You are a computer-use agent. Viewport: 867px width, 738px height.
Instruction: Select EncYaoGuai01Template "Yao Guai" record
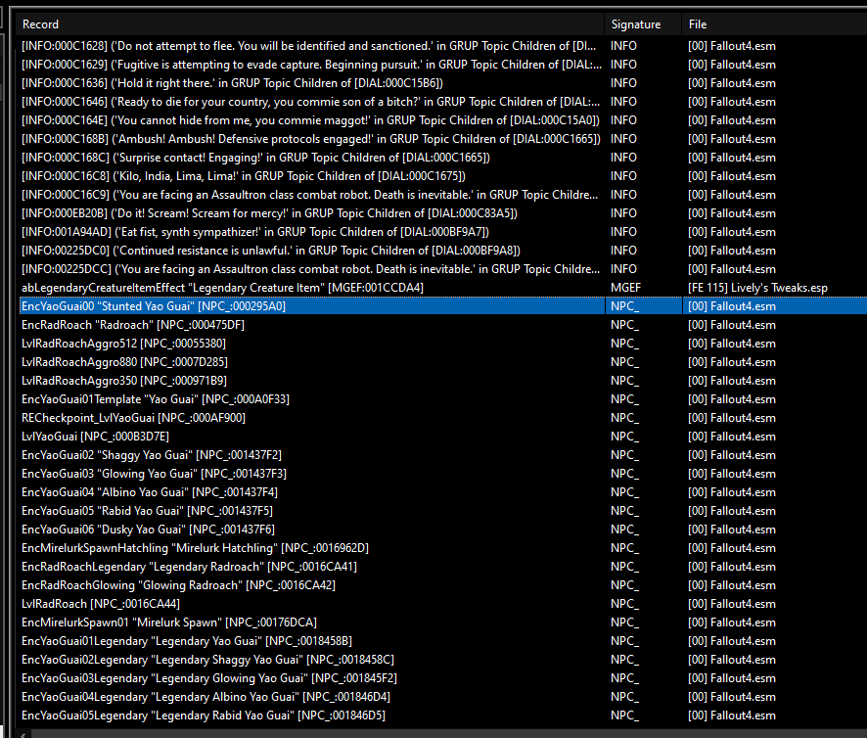click(442, 399)
